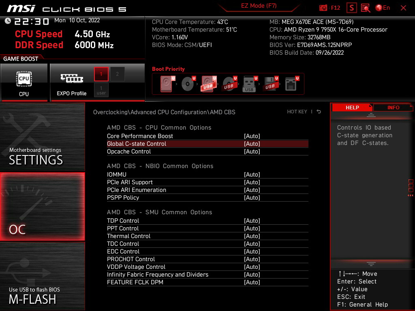Switch to the HELP tab
Viewport: 415px width, 311px height.
click(x=352, y=108)
